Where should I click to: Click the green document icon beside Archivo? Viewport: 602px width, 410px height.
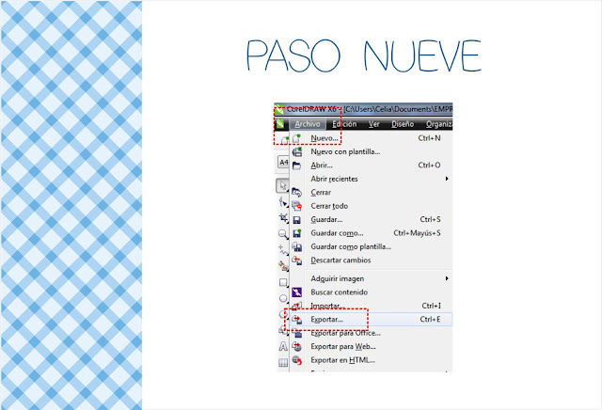[280, 124]
